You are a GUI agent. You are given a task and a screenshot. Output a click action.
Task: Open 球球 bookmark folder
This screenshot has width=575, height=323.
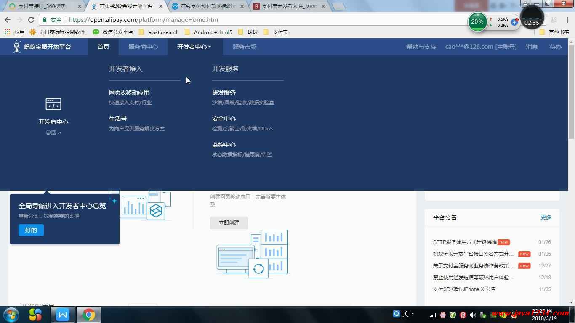pos(248,32)
